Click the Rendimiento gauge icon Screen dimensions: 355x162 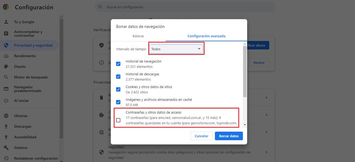[x=6, y=56]
